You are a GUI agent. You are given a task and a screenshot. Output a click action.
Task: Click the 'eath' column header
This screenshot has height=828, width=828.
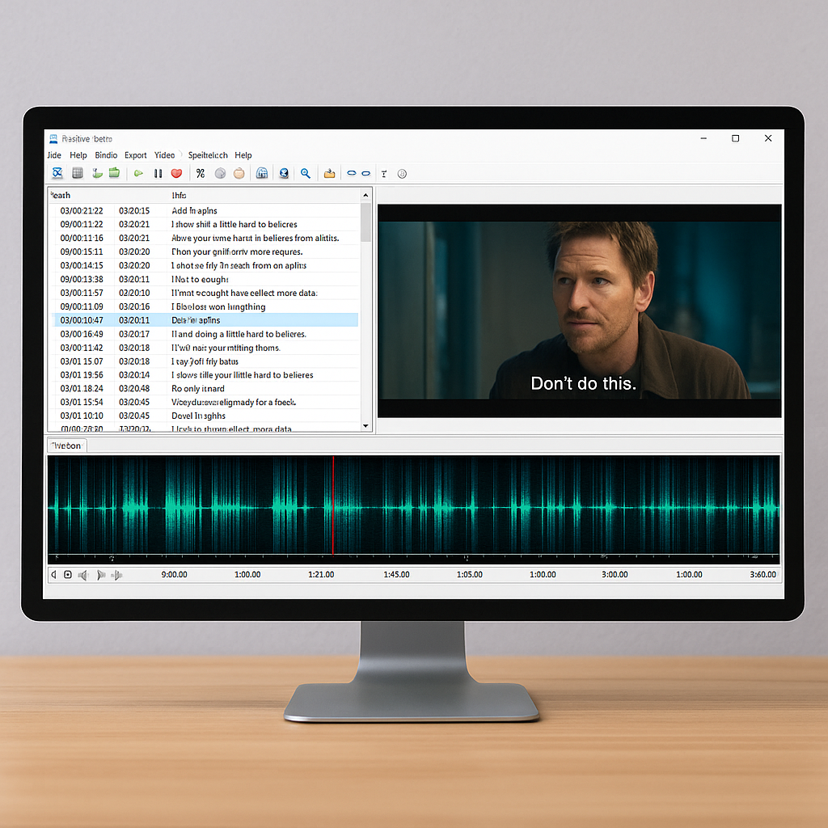click(x=60, y=196)
